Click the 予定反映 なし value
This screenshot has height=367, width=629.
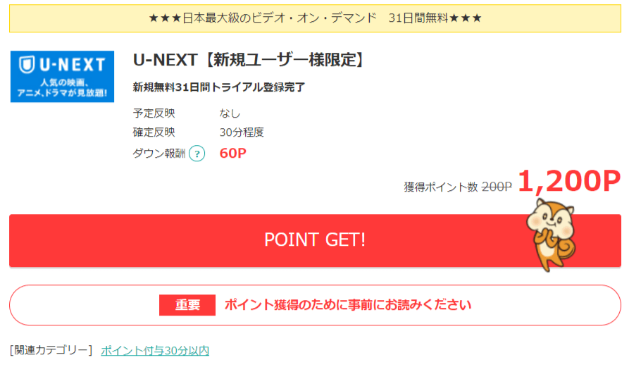[x=230, y=113]
